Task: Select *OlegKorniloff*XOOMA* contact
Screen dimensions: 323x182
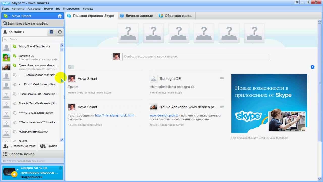Action: 31,133
